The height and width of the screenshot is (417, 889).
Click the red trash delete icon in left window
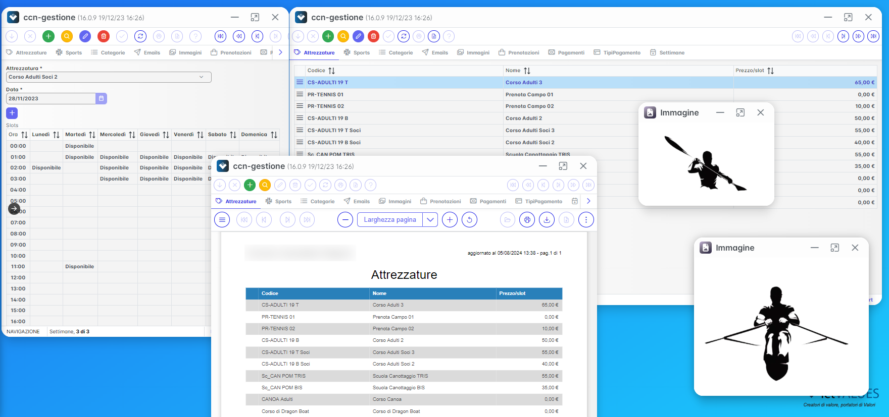pyautogui.click(x=104, y=36)
